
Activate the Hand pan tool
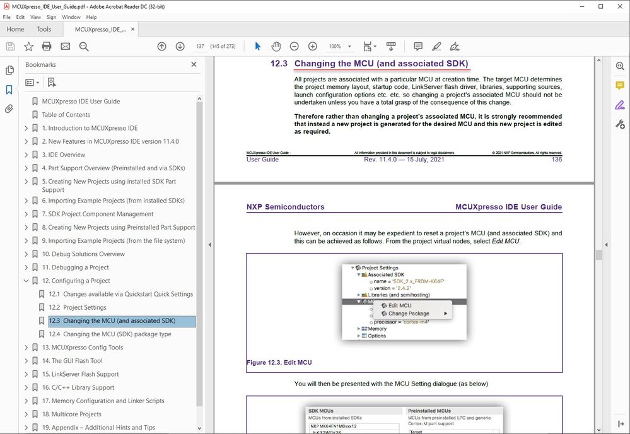[276, 46]
